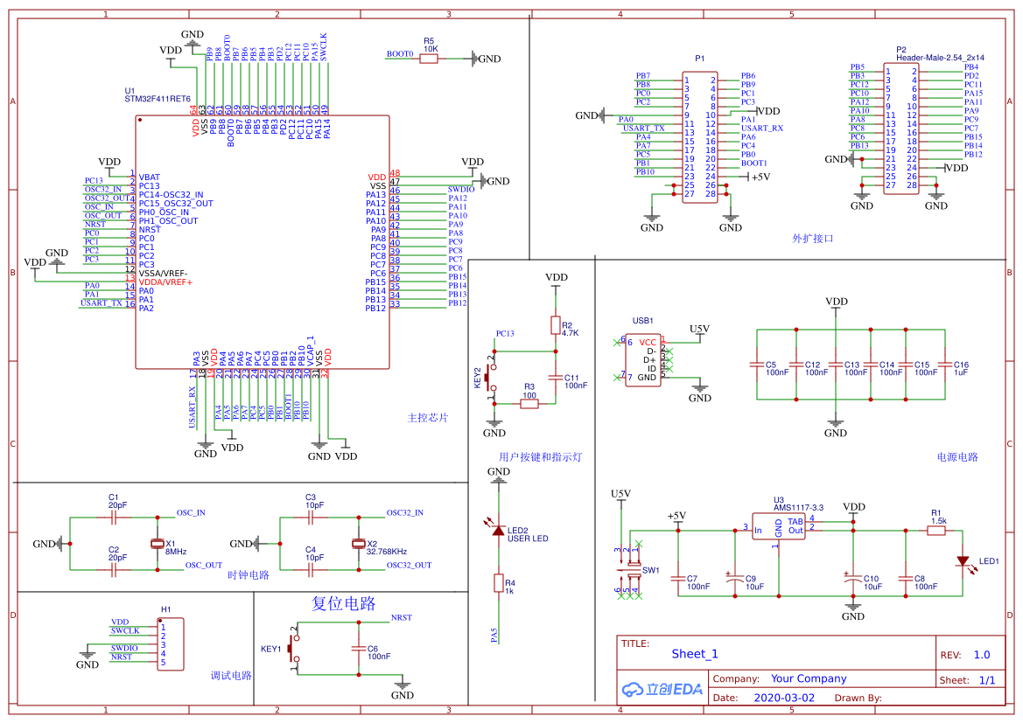Select capacitor C4 10pF symbol

(311, 571)
